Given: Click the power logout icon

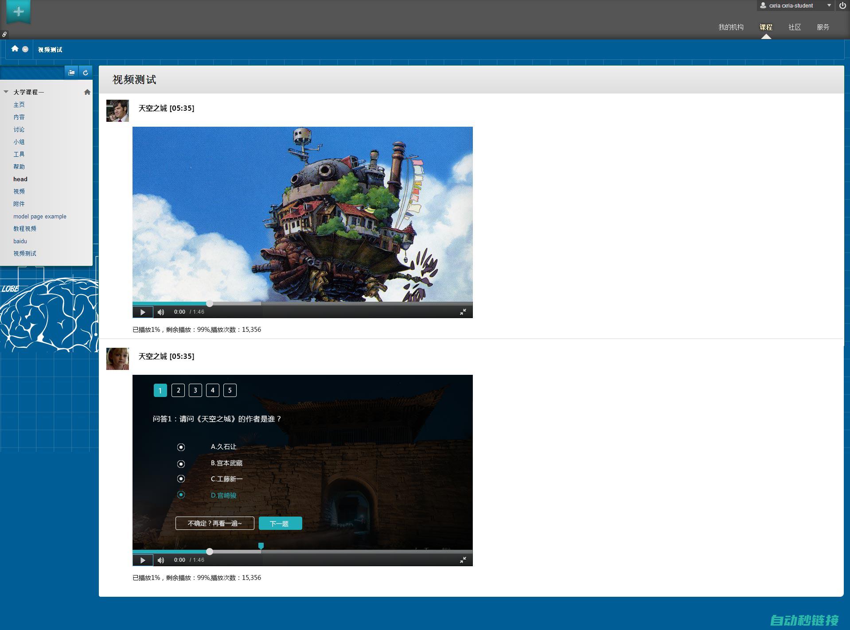Looking at the screenshot, I should (x=842, y=6).
